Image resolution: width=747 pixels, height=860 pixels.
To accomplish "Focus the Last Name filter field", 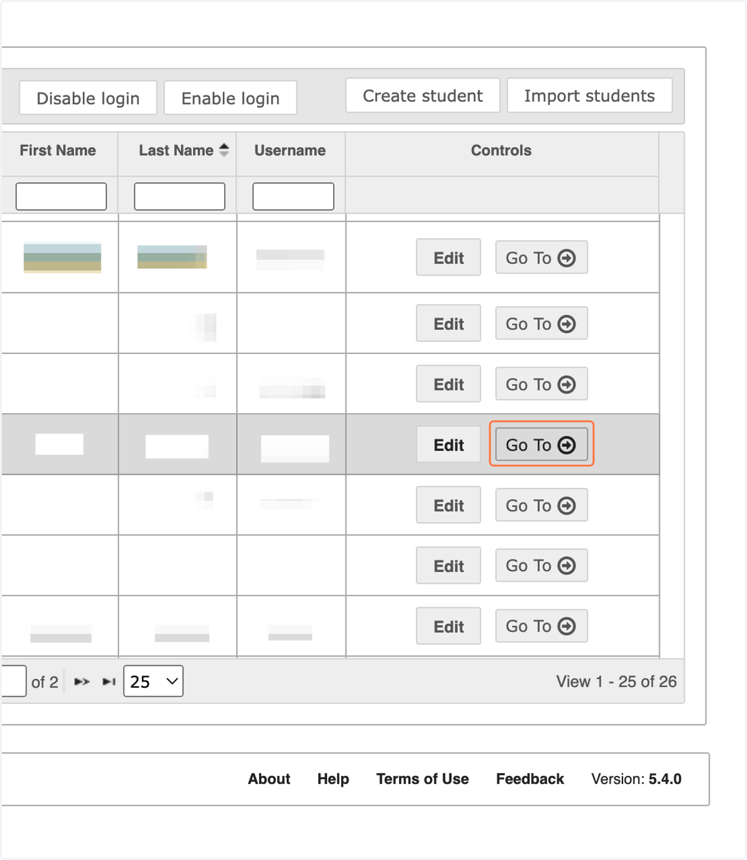I will point(179,197).
